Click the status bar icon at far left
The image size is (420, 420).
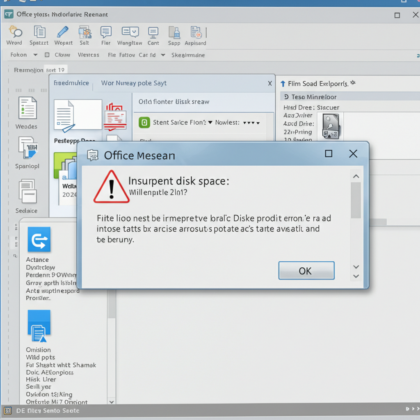coord(7,410)
